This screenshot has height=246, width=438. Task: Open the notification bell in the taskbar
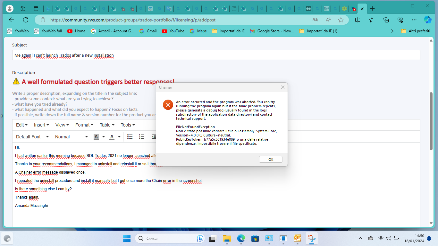pos(429,238)
